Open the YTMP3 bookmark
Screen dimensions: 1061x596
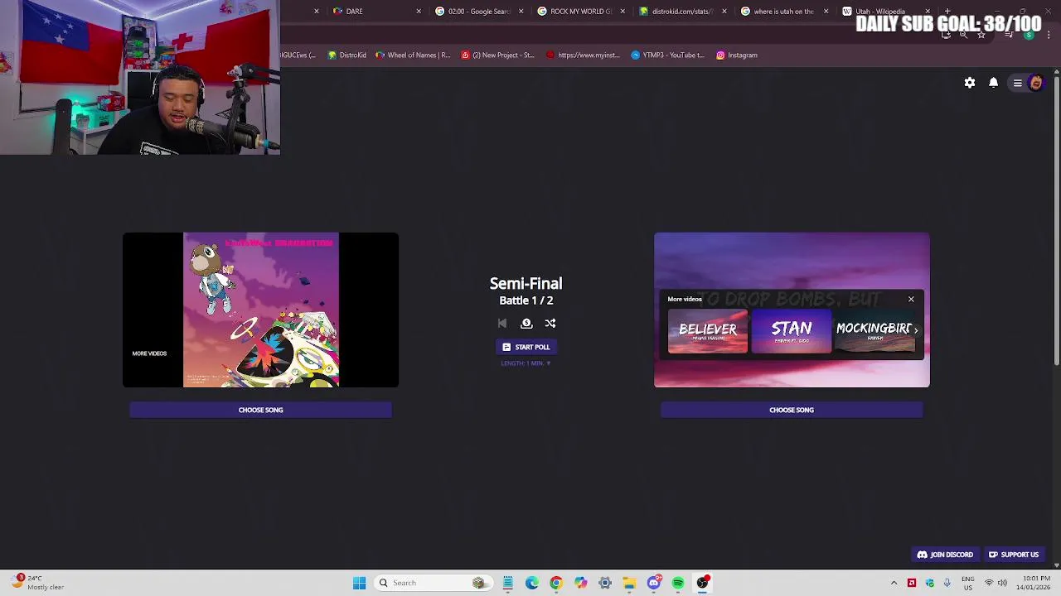667,55
